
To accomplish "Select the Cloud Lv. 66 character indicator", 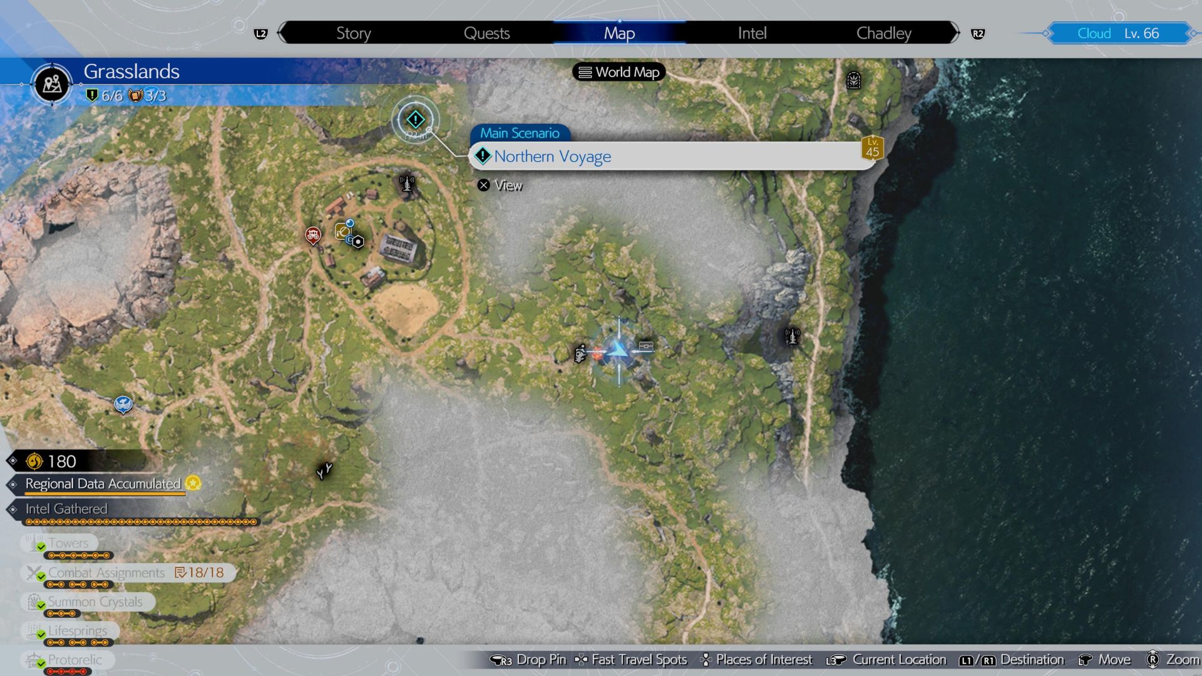I will pyautogui.click(x=1118, y=33).
